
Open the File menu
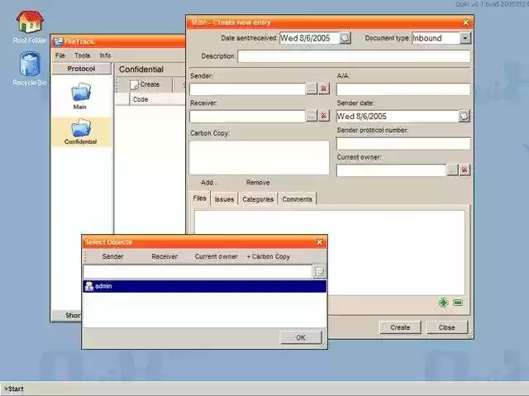pyautogui.click(x=60, y=55)
